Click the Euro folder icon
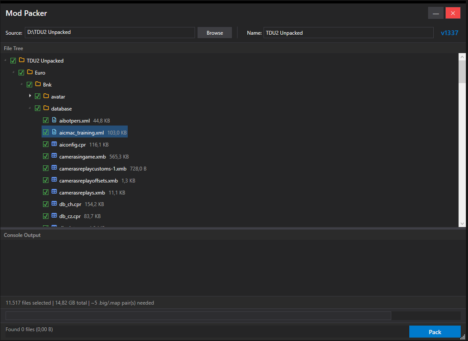The width and height of the screenshot is (468, 341). (30, 72)
